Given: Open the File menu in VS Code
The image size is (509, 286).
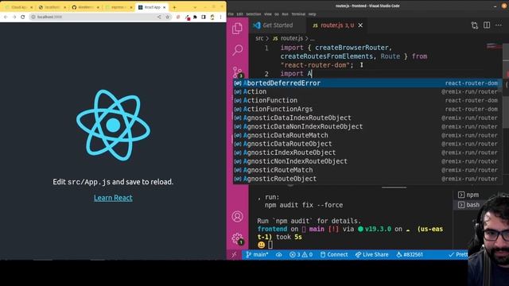Looking at the screenshot, I should click(231, 14).
